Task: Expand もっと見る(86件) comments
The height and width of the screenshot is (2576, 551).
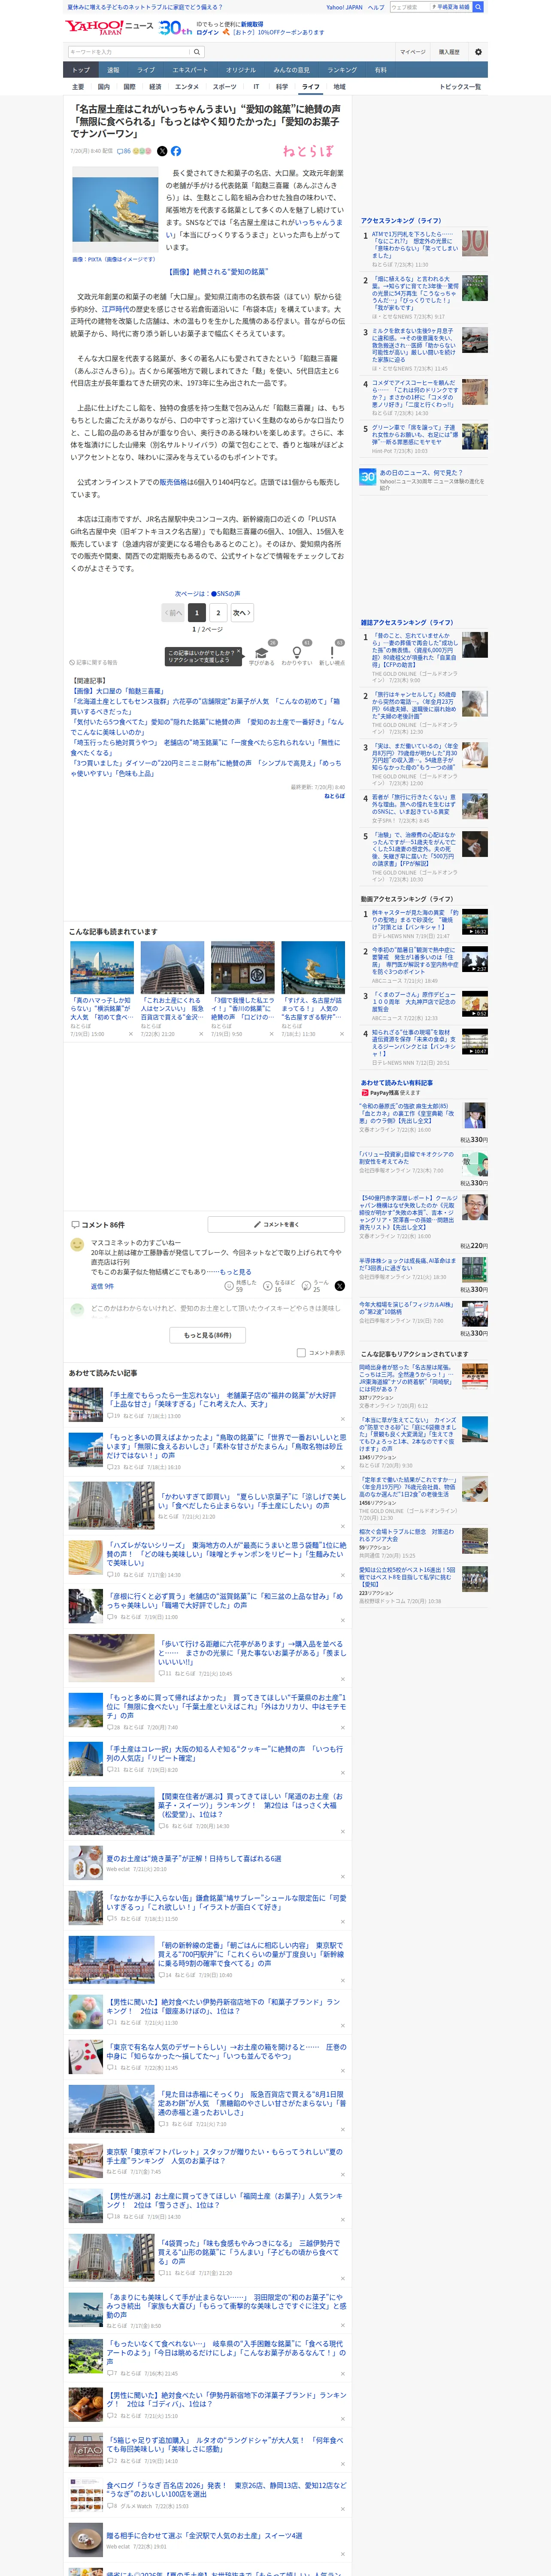Action: coord(208,1334)
